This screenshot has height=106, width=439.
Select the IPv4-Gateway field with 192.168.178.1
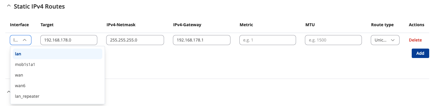202,40
